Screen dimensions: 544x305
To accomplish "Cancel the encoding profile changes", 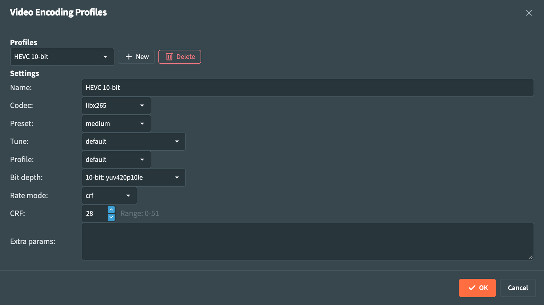I will (518, 288).
